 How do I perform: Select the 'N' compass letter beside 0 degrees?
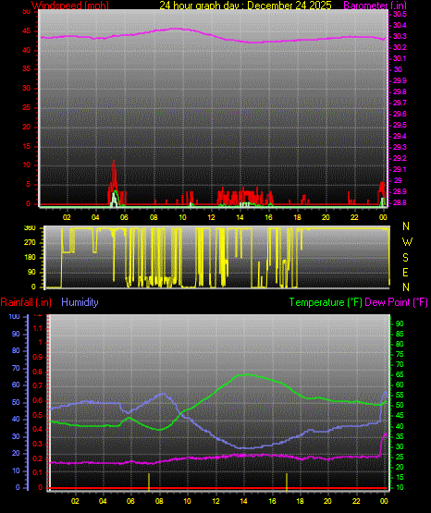coord(406,287)
